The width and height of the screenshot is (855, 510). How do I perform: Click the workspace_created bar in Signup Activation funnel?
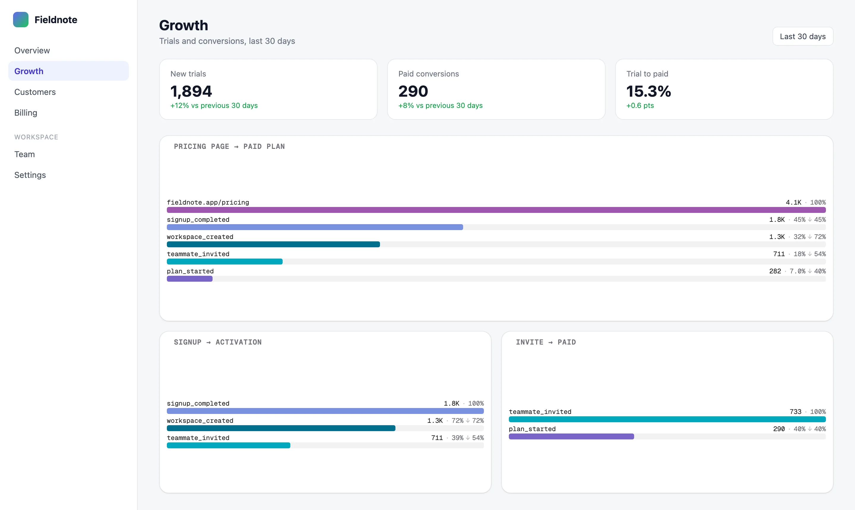281,428
